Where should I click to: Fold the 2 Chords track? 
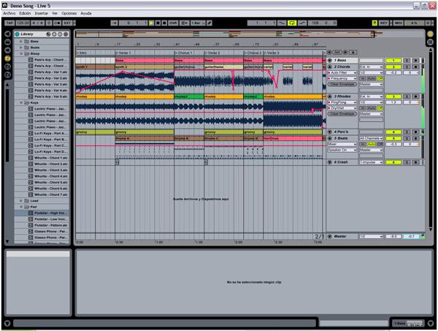tap(330, 66)
